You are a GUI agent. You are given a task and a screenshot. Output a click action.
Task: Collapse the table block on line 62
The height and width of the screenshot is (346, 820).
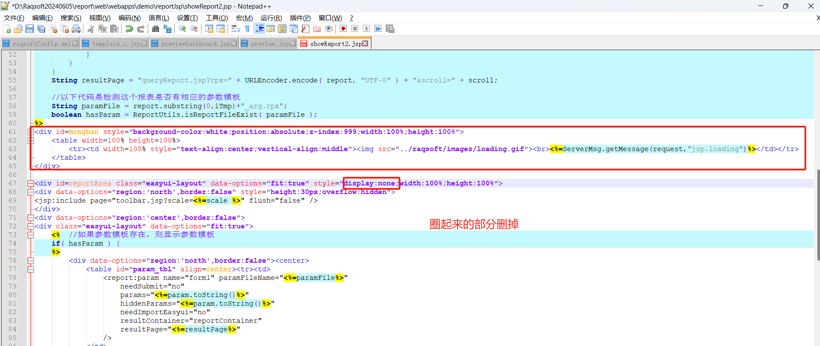[30, 140]
